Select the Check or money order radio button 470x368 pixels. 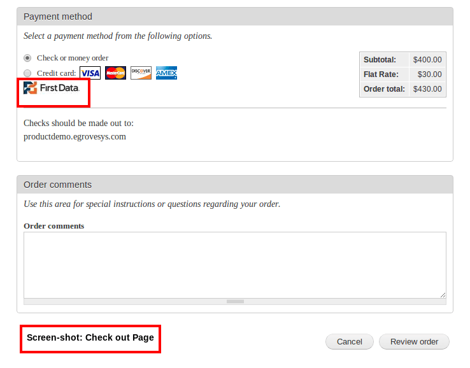coord(27,58)
